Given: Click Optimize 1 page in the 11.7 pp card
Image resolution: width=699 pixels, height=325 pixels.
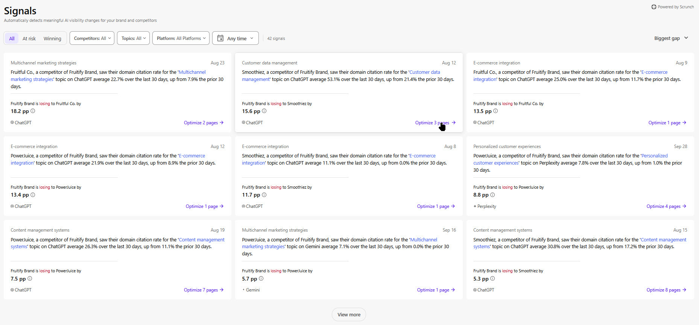Looking at the screenshot, I should click(x=436, y=206).
